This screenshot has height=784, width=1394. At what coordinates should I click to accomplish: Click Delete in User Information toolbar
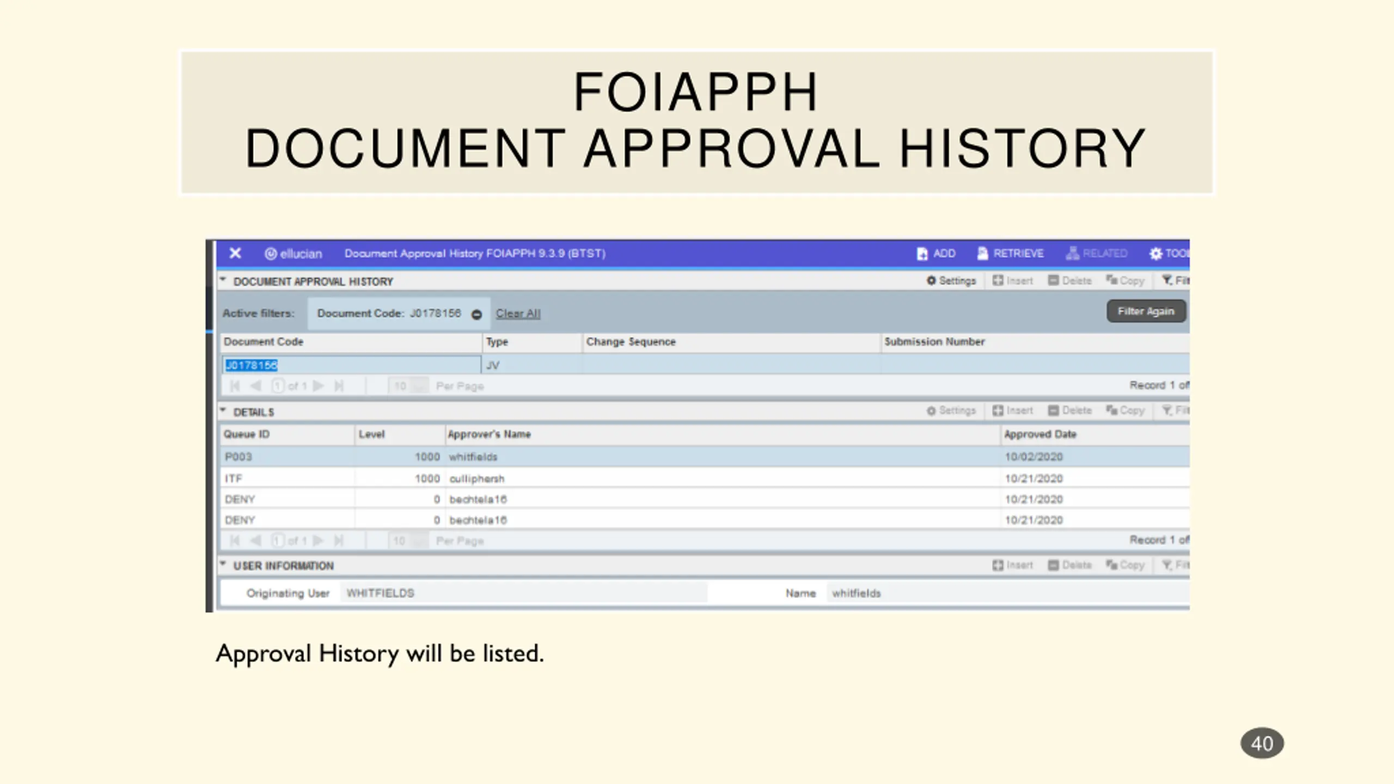tap(1069, 565)
